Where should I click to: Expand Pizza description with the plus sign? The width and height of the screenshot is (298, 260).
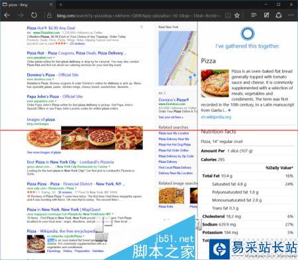[x=229, y=110]
